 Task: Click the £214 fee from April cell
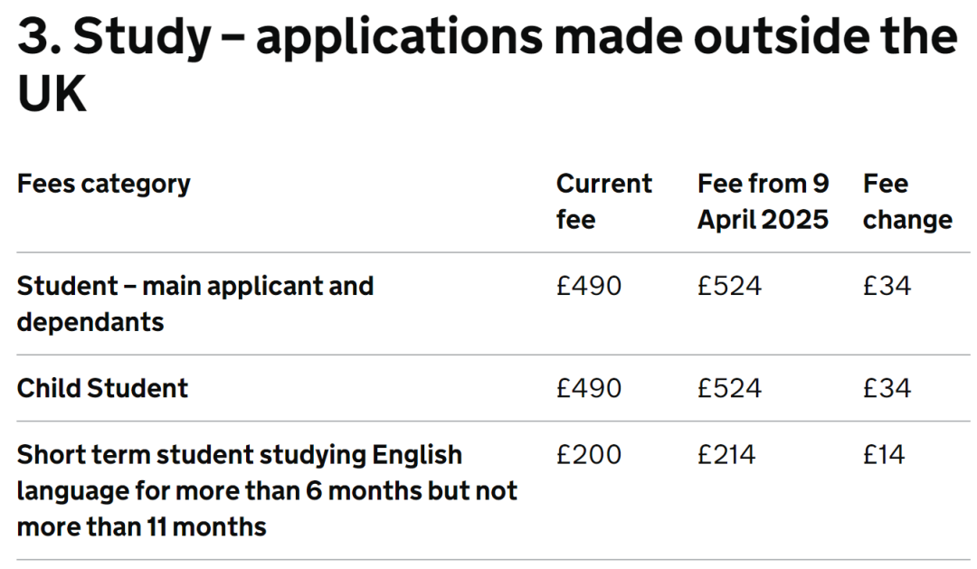tap(726, 454)
